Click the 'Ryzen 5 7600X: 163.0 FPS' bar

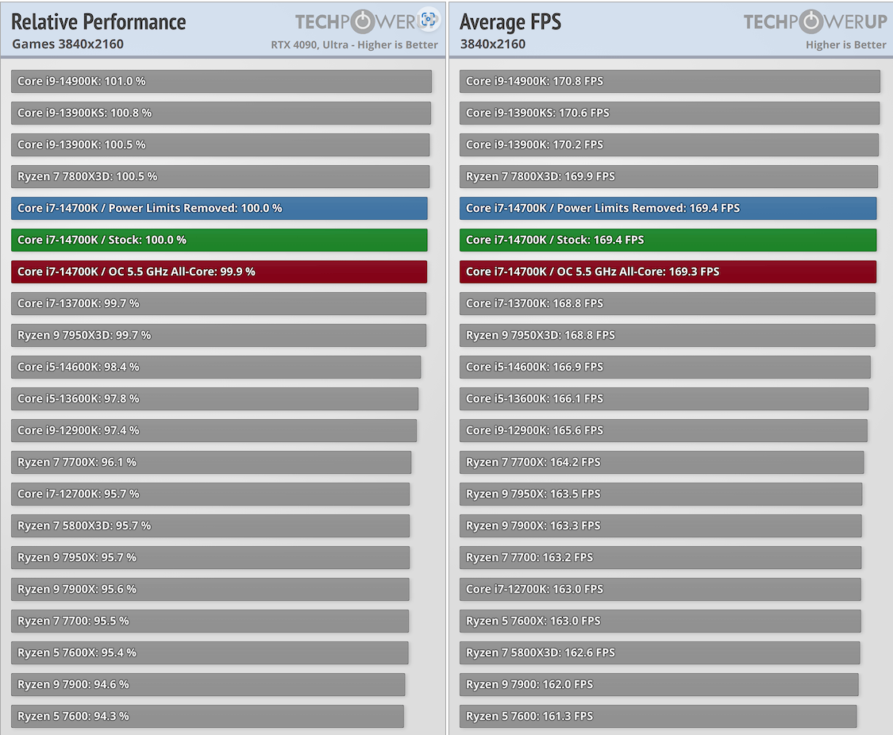click(x=660, y=621)
